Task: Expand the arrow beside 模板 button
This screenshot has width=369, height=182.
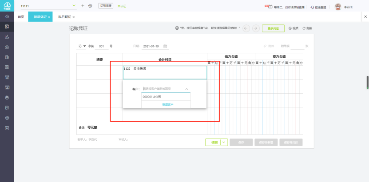Action: coord(224,142)
